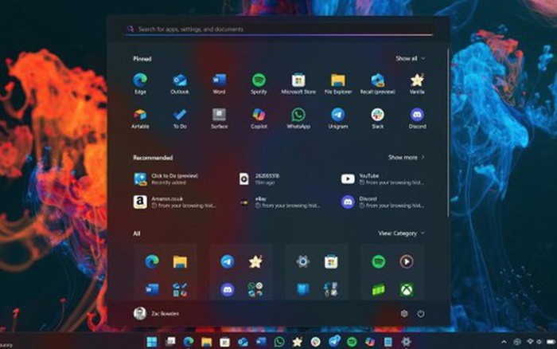
Task: Open Xbox icon in the All section
Action: tap(407, 290)
